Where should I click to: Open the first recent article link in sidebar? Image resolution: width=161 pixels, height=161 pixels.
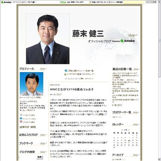click(125, 73)
